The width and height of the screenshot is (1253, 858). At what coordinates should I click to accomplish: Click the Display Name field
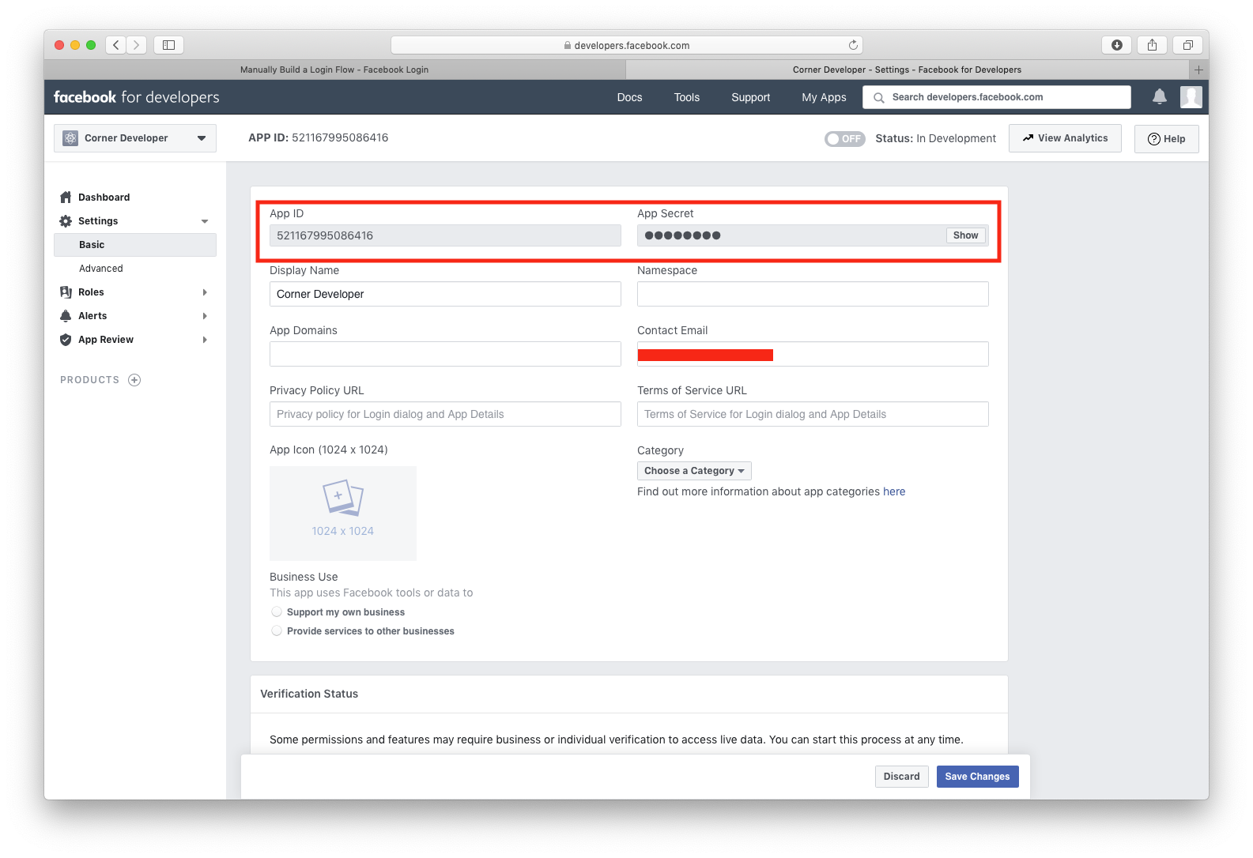pyautogui.click(x=445, y=294)
